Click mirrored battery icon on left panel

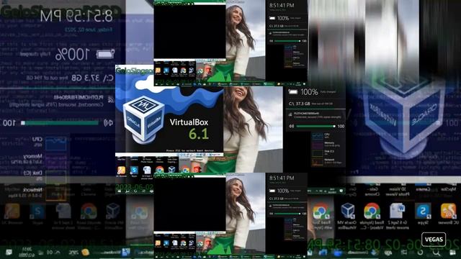106,54
